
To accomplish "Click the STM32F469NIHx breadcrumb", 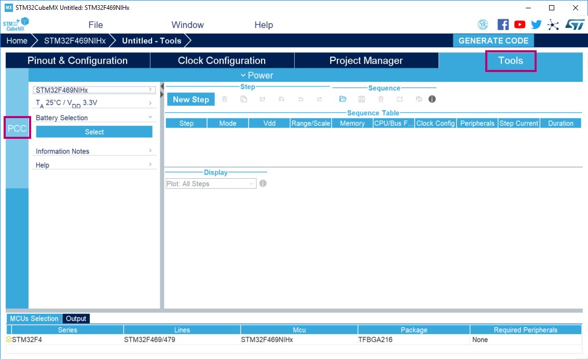I will [75, 41].
